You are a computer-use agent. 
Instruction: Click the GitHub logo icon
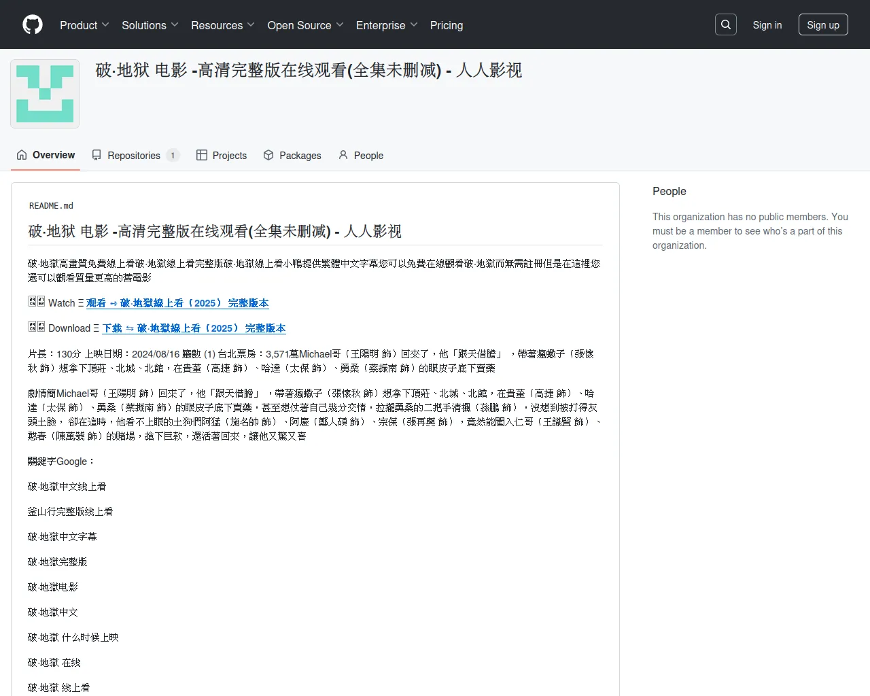tap(33, 24)
